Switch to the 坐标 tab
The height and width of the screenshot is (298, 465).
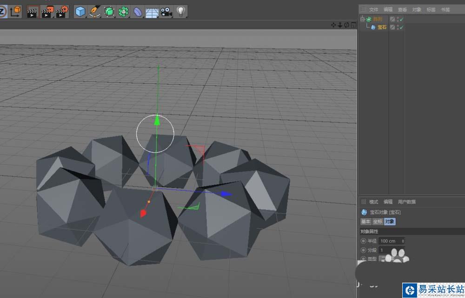[x=378, y=222]
